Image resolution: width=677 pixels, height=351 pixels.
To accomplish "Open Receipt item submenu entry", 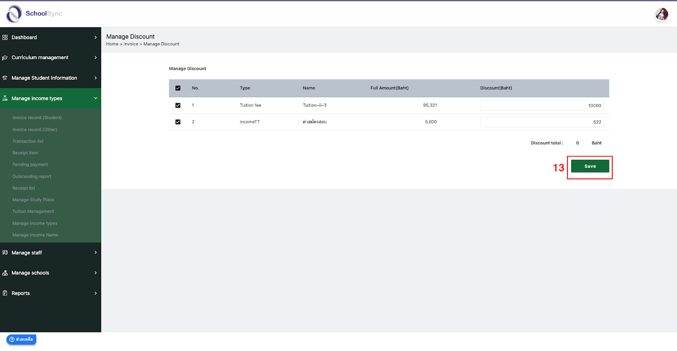I will [25, 153].
